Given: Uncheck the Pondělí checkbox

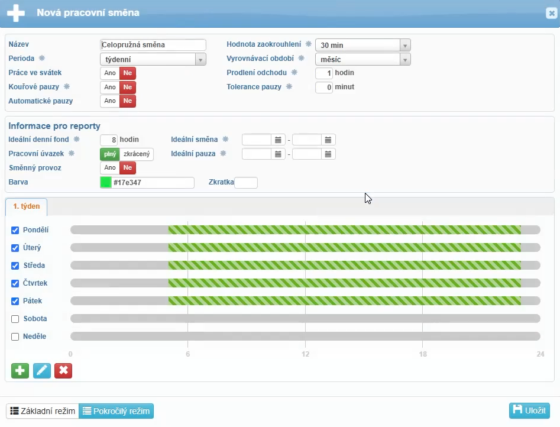Looking at the screenshot, I should [15, 230].
